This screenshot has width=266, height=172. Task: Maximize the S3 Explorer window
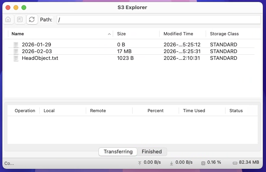pos(24,8)
